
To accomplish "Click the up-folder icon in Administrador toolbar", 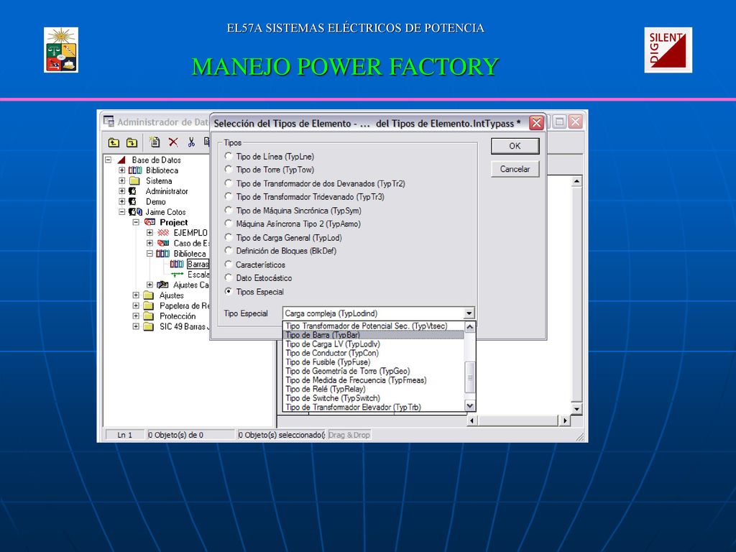I will click(x=114, y=142).
